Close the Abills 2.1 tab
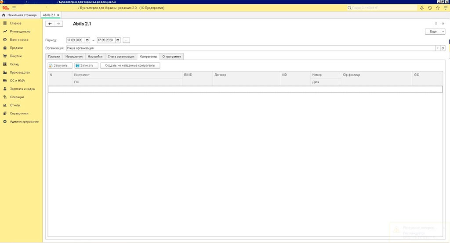 (58, 15)
